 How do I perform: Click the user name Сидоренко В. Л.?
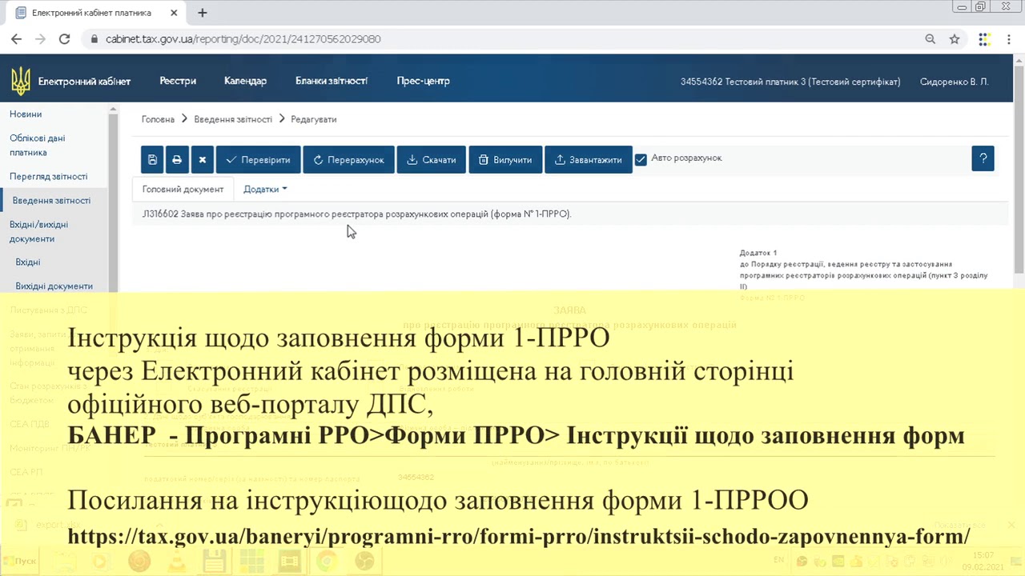pyautogui.click(x=955, y=82)
